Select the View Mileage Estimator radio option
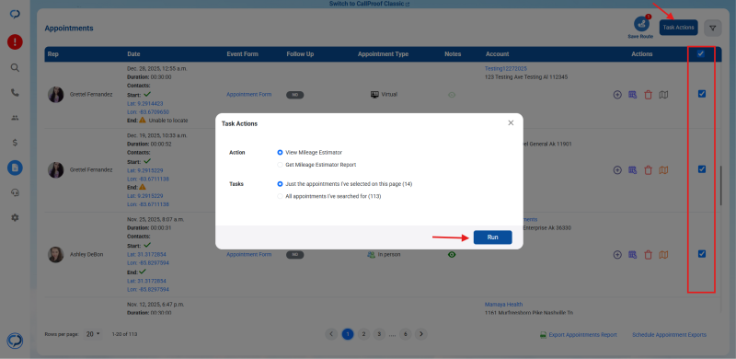This screenshot has height=359, width=736. pos(281,152)
